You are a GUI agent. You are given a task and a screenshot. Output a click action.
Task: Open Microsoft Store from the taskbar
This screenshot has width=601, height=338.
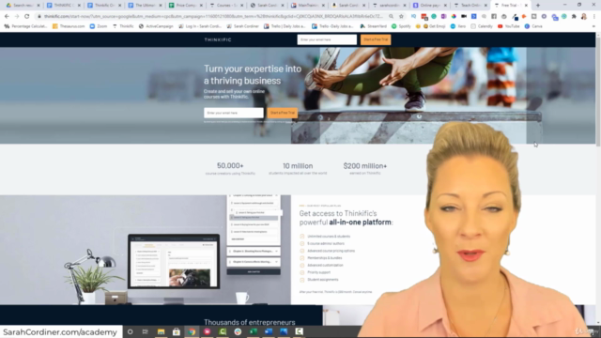(x=177, y=331)
